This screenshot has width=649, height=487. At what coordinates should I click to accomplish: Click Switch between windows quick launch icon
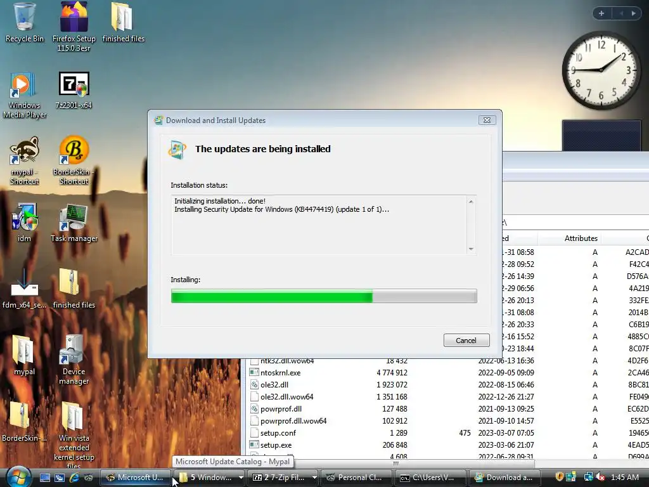point(60,477)
